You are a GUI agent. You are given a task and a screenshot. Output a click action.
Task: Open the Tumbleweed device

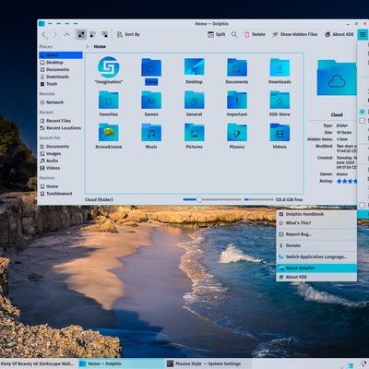click(x=61, y=194)
